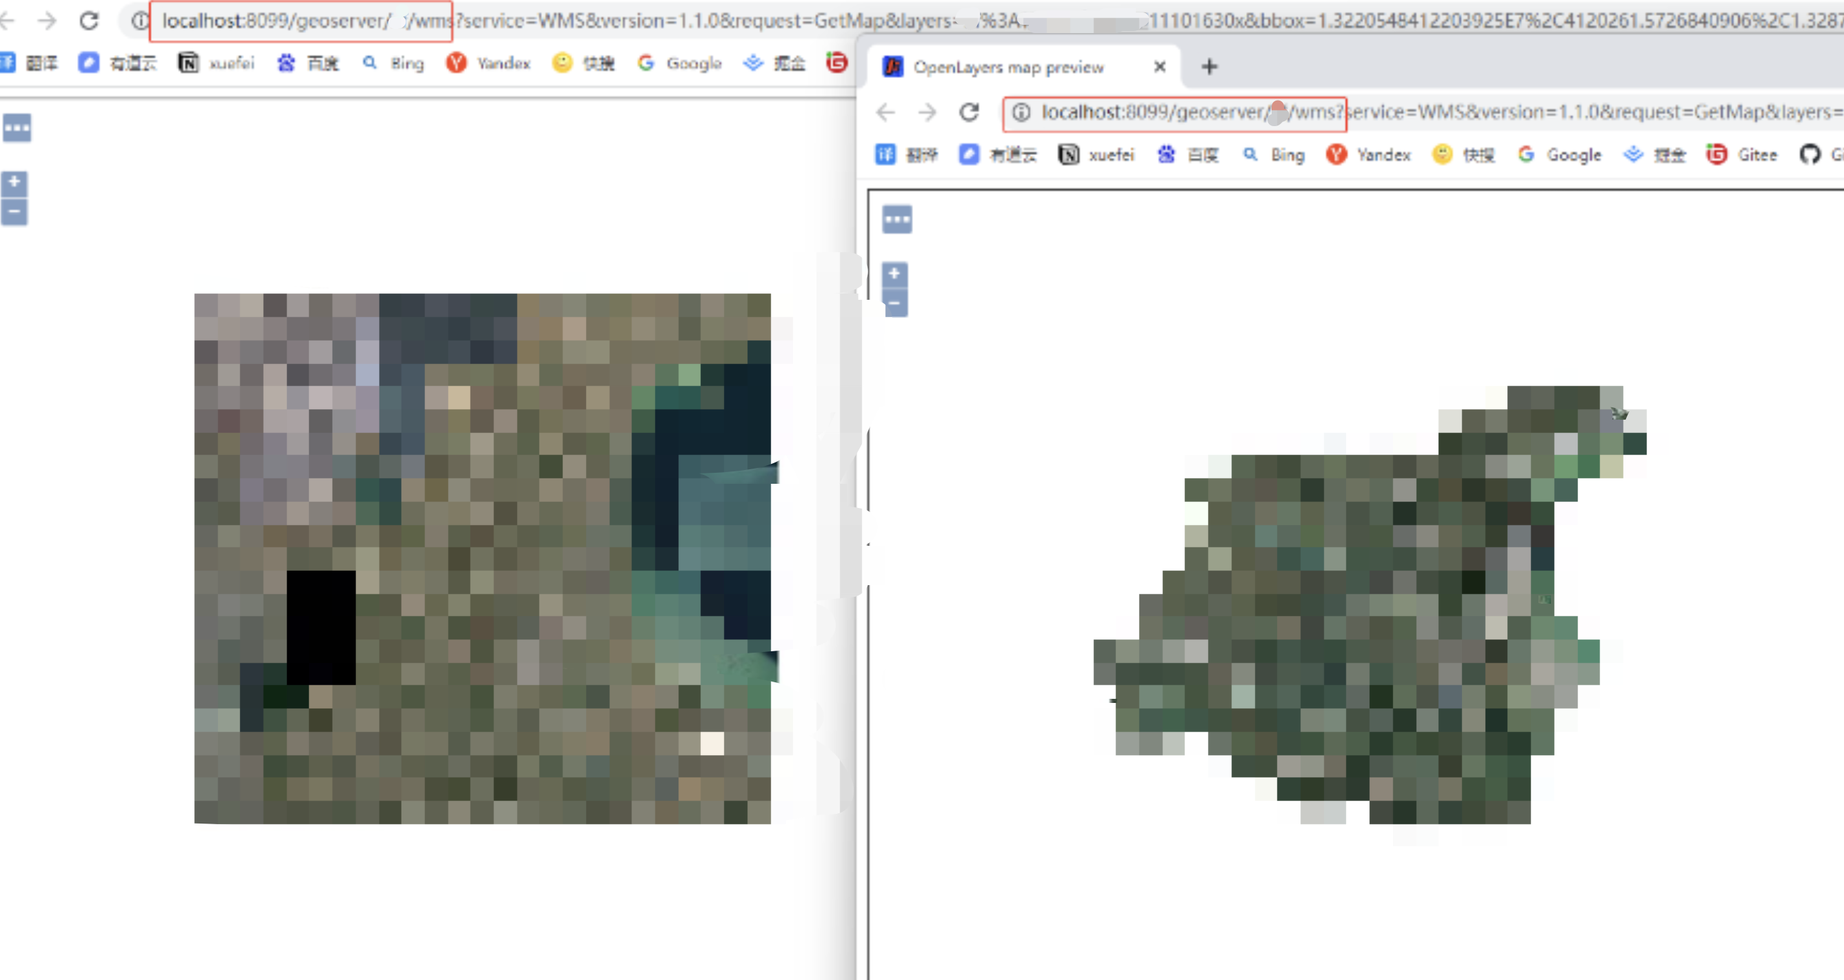The height and width of the screenshot is (980, 1844).
Task: Click the left satellite map image
Action: point(483,558)
